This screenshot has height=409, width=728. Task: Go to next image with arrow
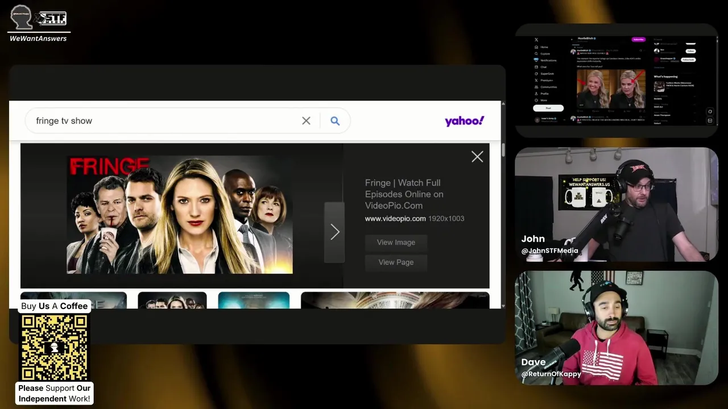334,232
